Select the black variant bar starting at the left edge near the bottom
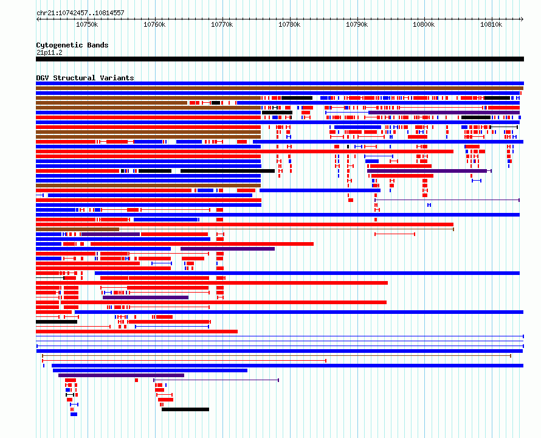 [x=57, y=322]
